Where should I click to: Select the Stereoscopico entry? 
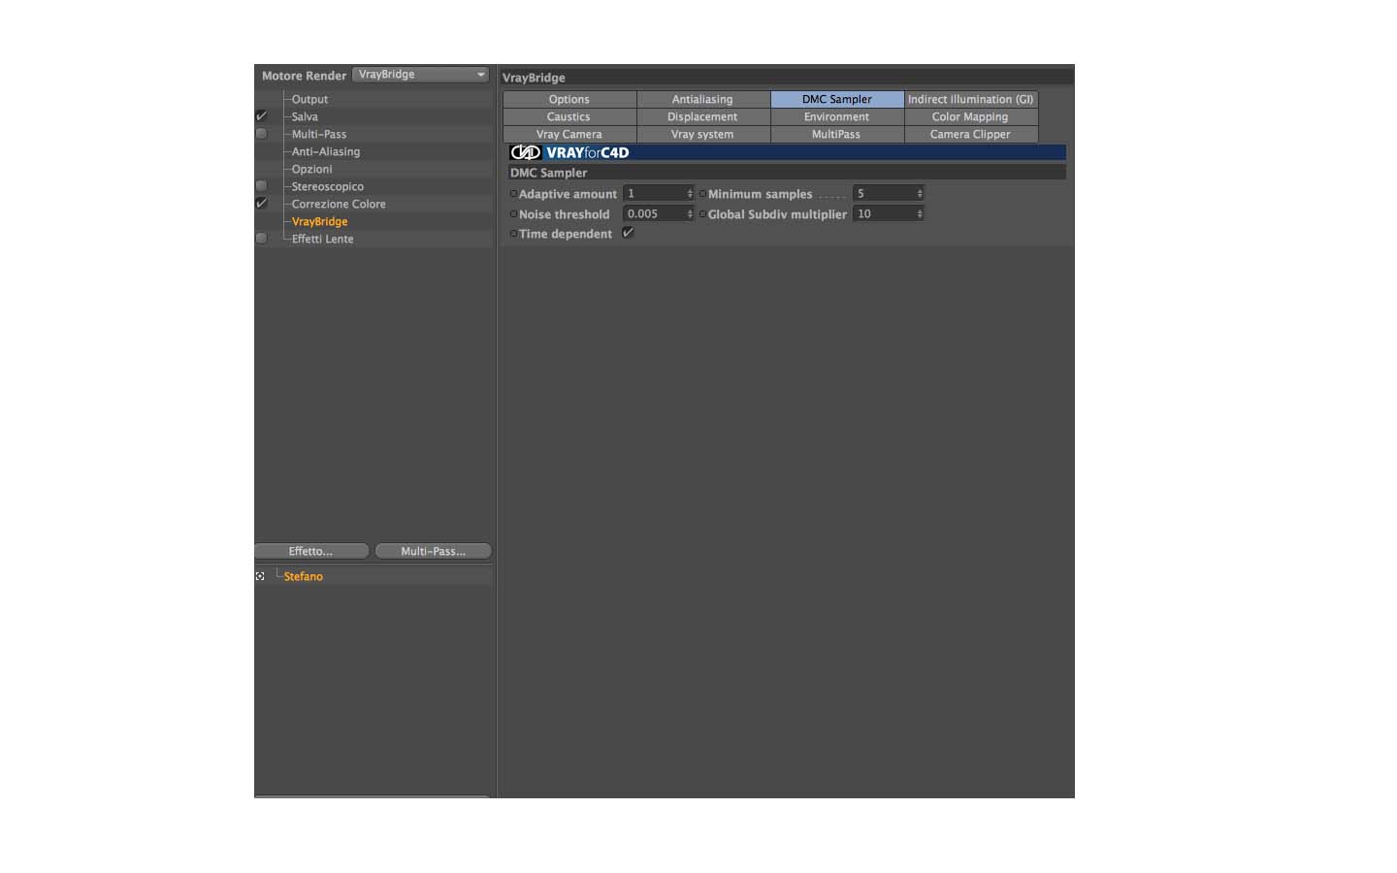point(328,186)
